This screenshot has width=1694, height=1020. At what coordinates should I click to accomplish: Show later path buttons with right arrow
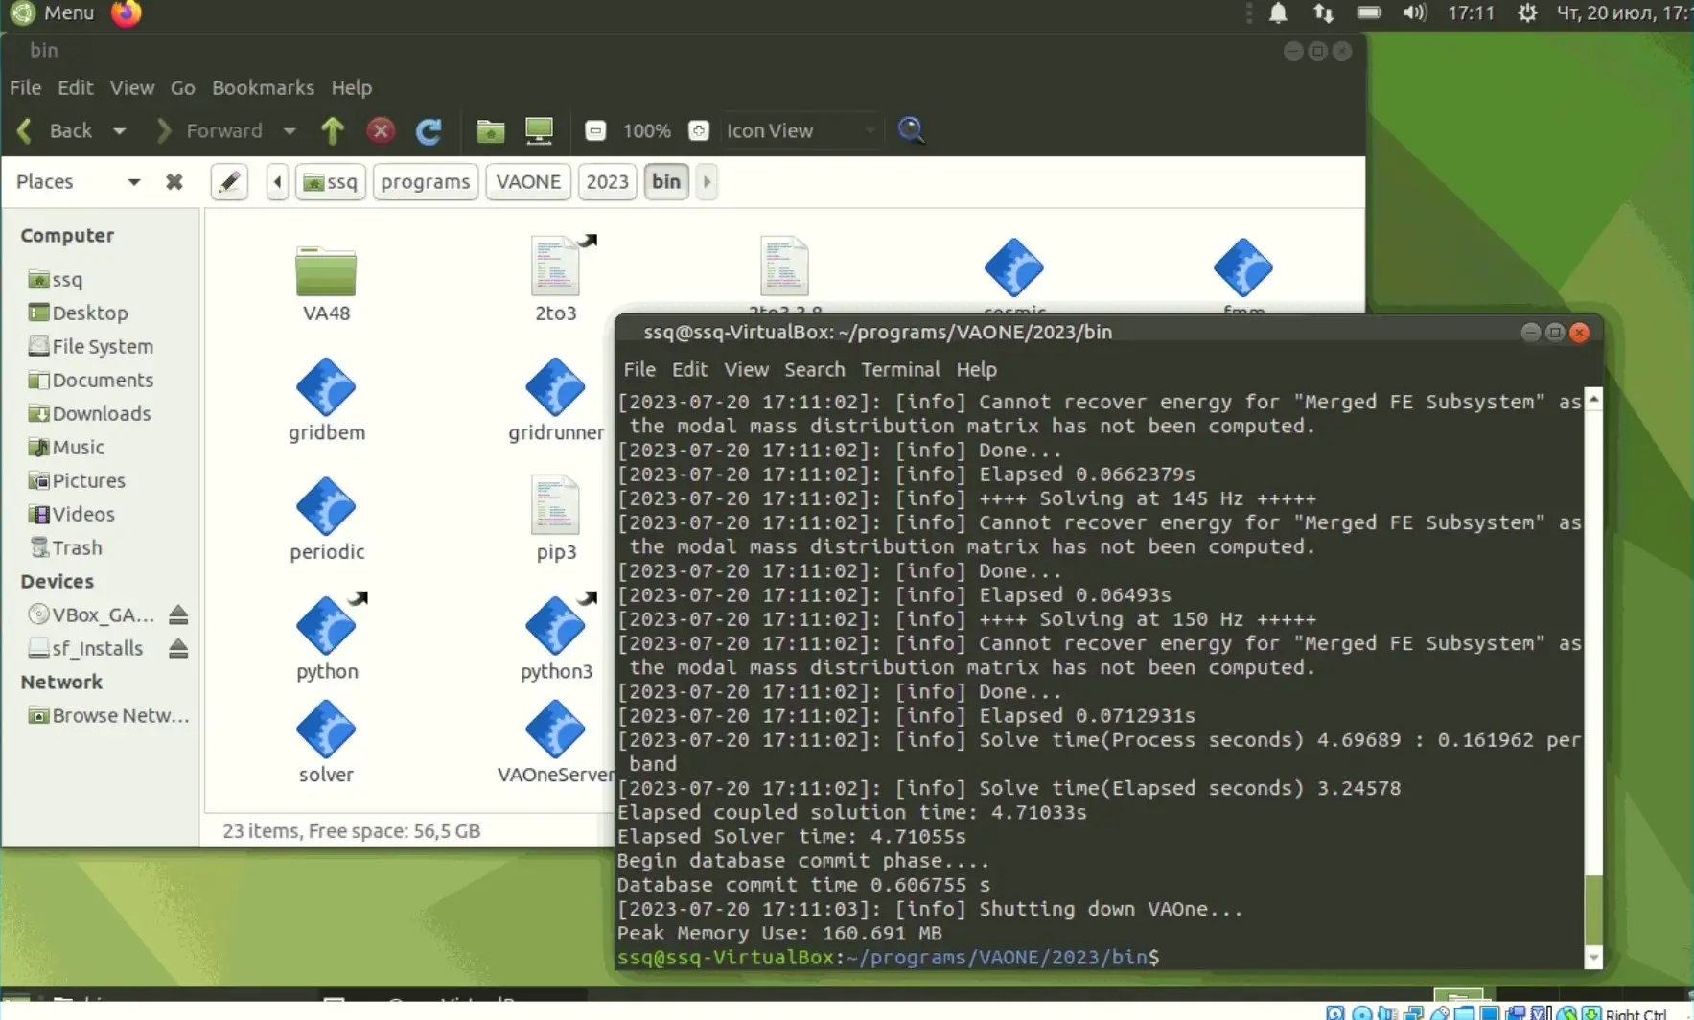click(x=707, y=181)
